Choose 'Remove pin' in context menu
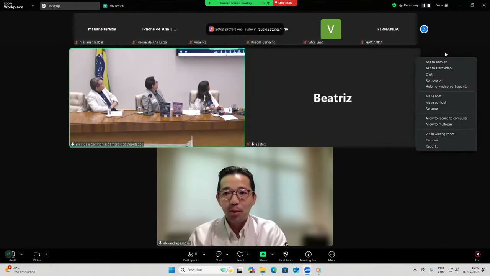Image resolution: width=490 pixels, height=276 pixels. [434, 80]
